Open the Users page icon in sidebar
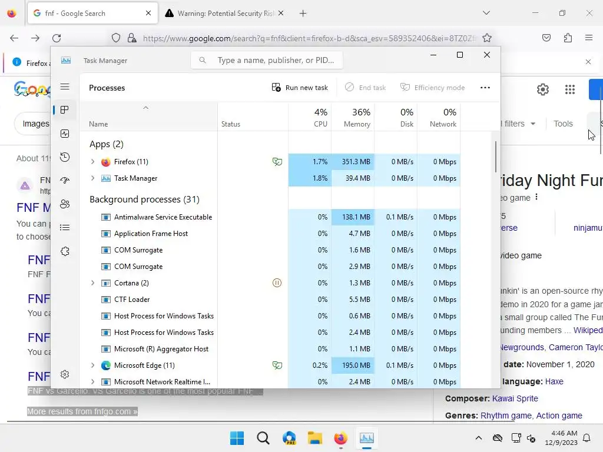603x452 pixels. point(65,204)
